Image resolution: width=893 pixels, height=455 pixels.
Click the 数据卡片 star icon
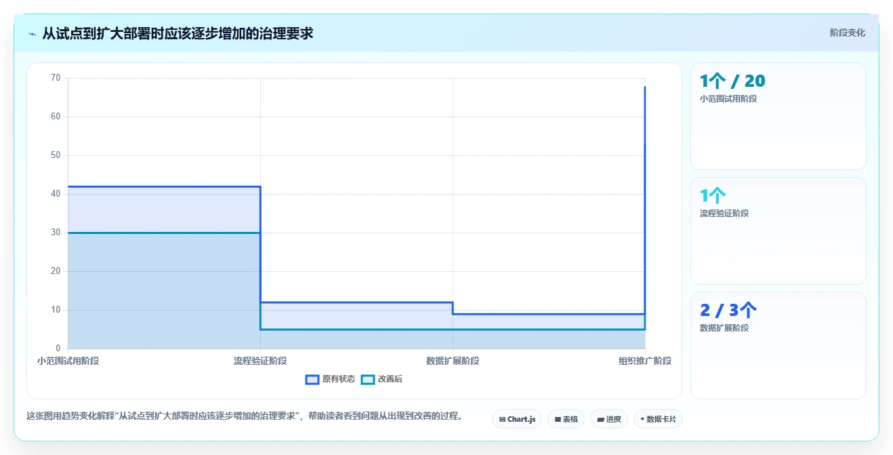[x=642, y=419]
